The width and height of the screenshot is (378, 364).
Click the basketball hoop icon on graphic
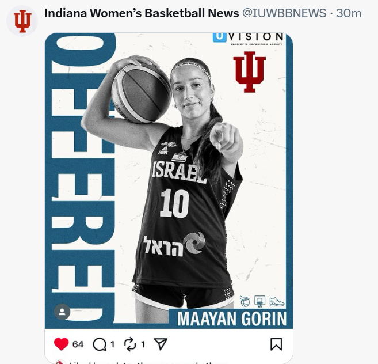(260, 301)
